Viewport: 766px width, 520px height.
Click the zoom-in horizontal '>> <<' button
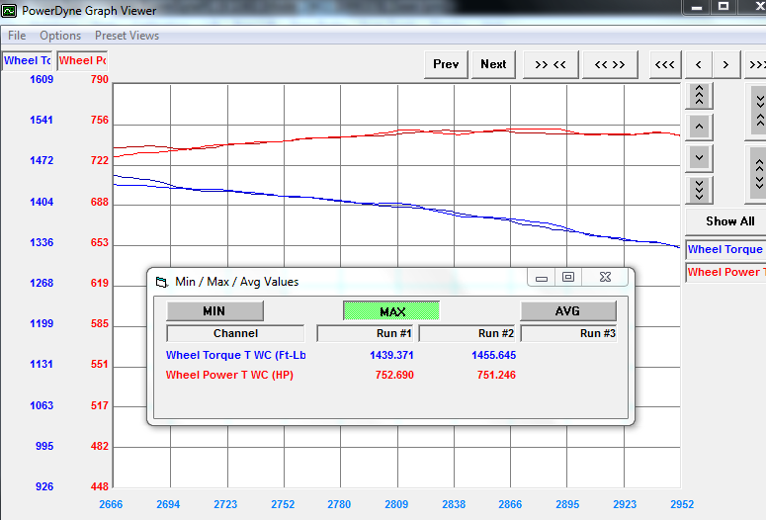(551, 64)
